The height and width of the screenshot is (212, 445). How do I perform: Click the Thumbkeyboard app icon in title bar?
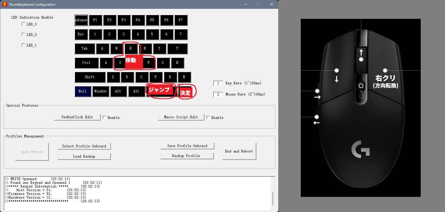coord(5,5)
